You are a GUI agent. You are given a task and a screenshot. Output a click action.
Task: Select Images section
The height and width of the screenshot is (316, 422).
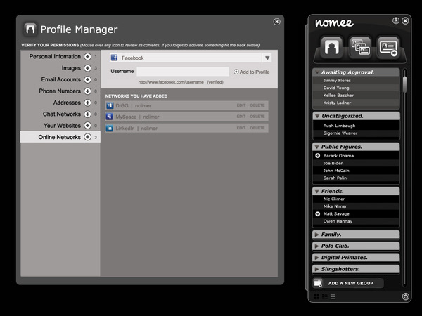click(71, 68)
